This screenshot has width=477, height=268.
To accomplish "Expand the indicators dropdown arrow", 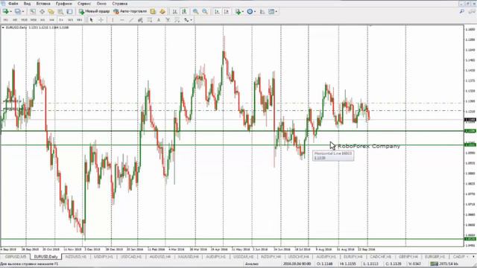I will click(x=243, y=12).
